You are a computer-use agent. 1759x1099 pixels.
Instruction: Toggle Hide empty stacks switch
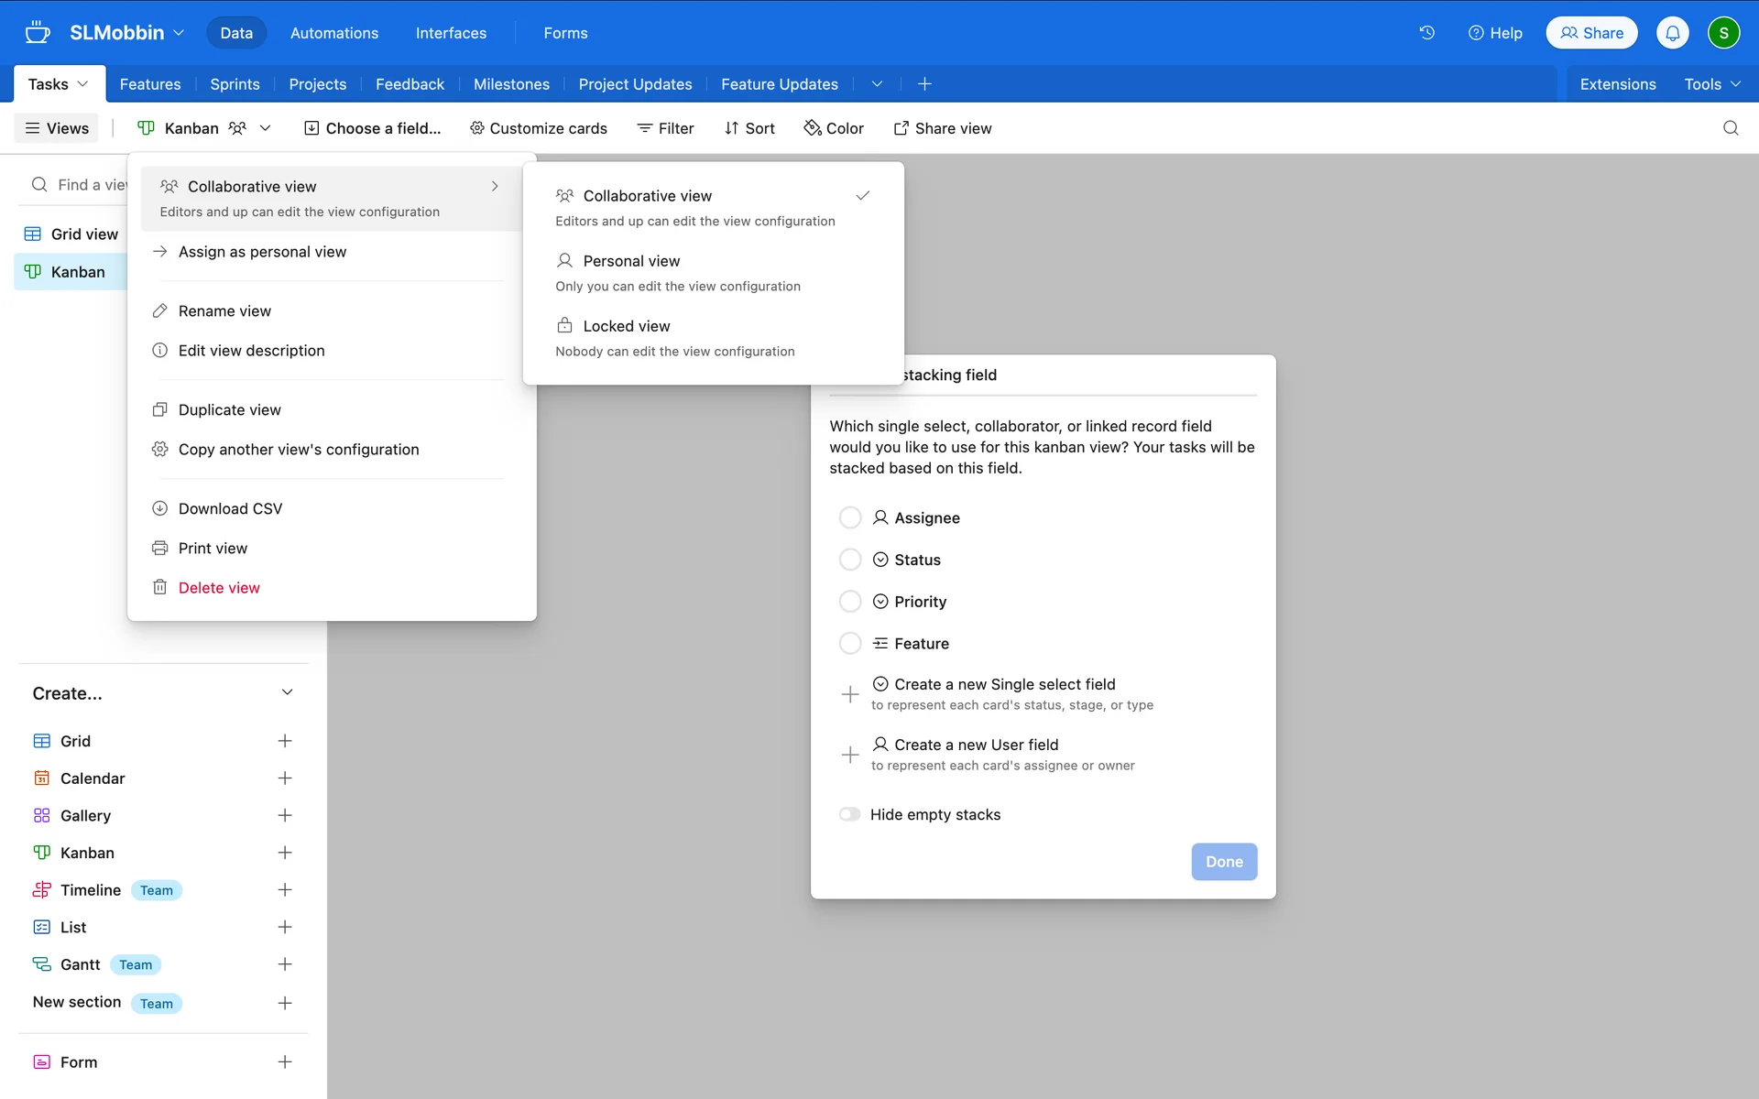pyautogui.click(x=850, y=814)
